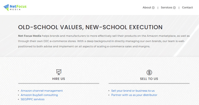Click the Old-School Values headline
Viewport: 199px width, 105px height.
tap(90, 27)
